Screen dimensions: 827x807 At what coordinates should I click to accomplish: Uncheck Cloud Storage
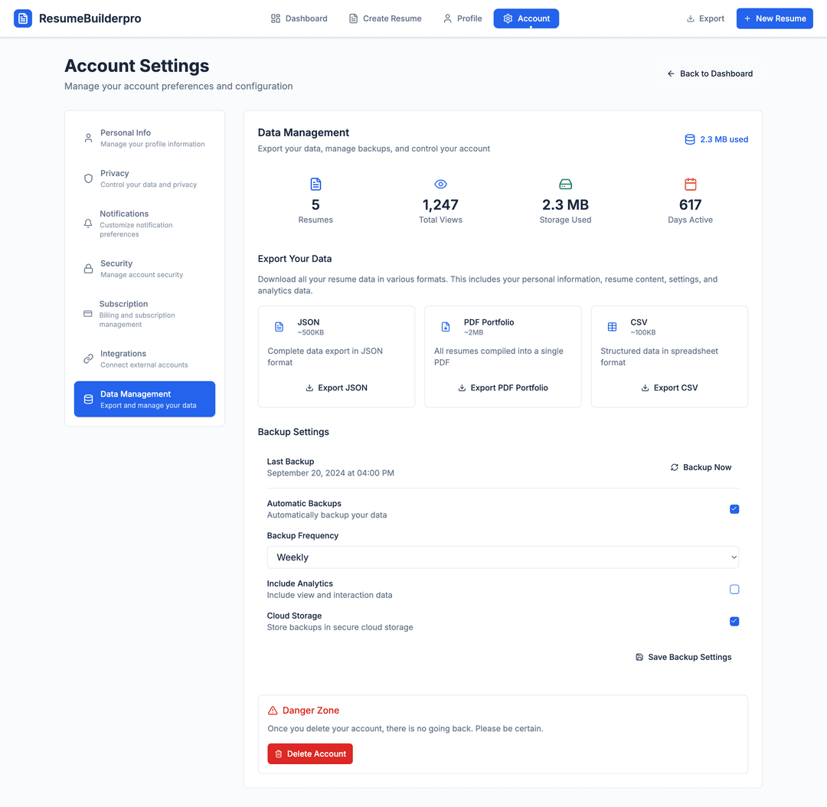(734, 621)
